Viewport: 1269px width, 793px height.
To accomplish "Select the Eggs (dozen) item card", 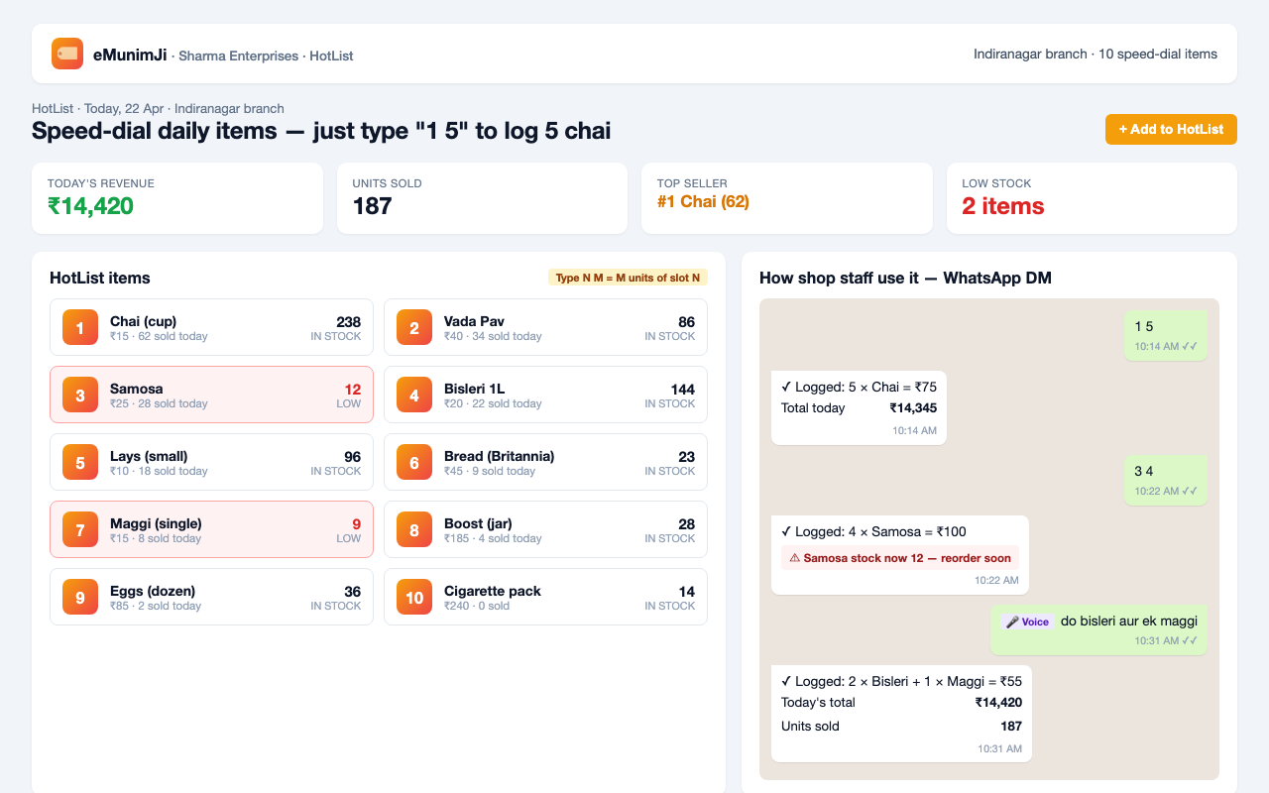I will (211, 597).
